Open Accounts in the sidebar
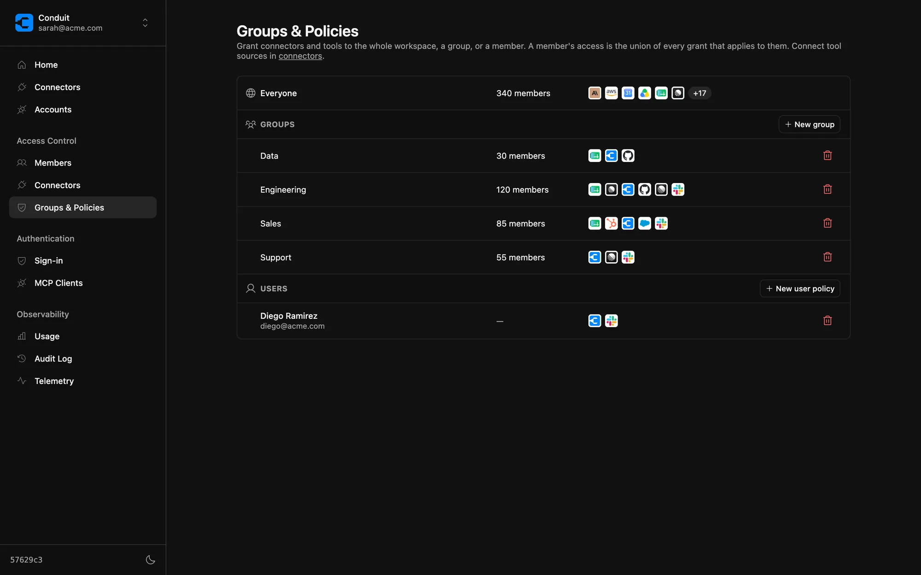This screenshot has height=575, width=921. (x=83, y=109)
